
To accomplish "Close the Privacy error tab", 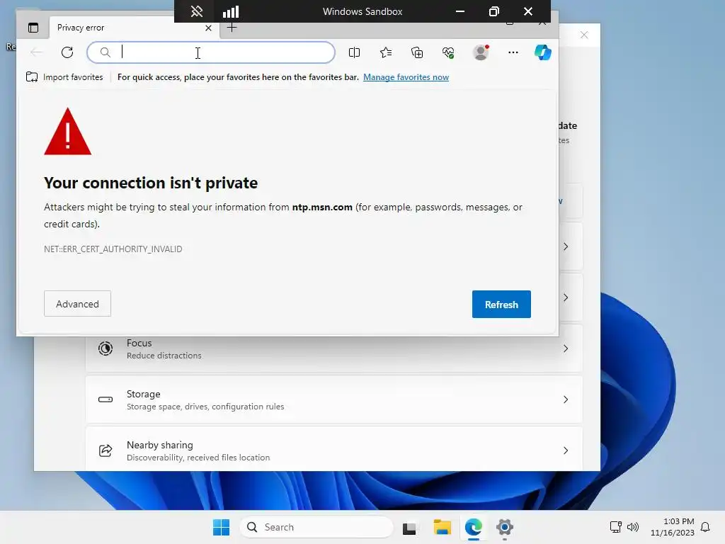I will pyautogui.click(x=209, y=28).
